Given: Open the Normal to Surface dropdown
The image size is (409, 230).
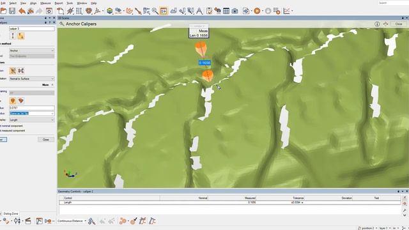Looking at the screenshot, I should (31, 79).
